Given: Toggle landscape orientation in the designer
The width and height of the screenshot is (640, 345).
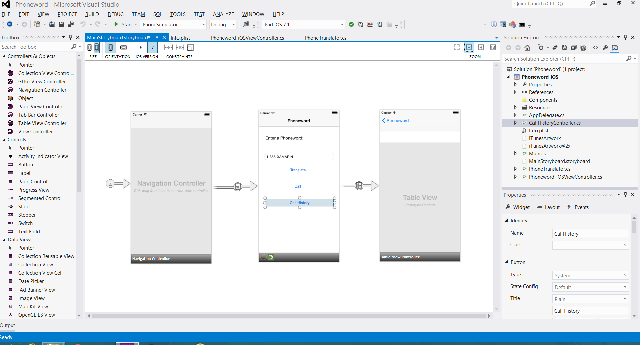Looking at the screenshot, I should [124, 48].
